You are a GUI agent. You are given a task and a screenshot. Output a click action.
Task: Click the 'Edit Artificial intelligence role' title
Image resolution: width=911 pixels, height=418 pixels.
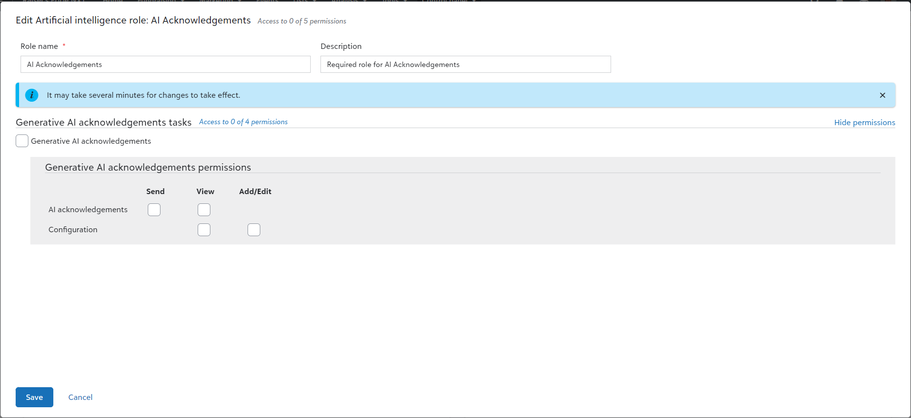(x=133, y=20)
